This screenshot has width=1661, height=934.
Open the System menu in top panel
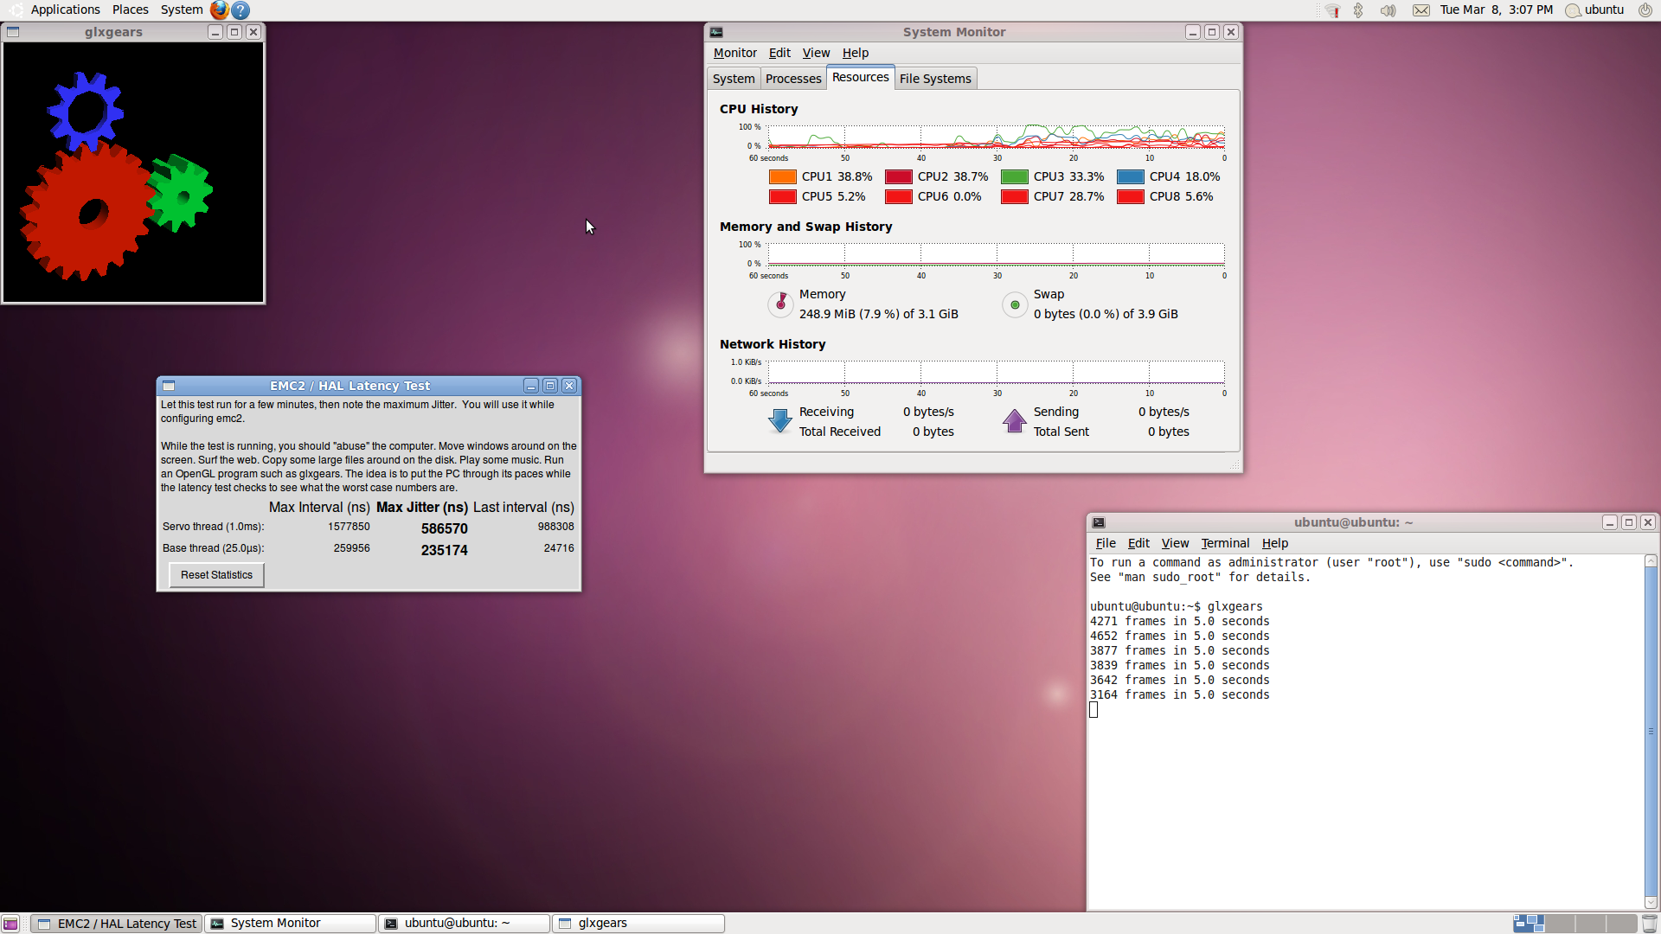(x=182, y=10)
